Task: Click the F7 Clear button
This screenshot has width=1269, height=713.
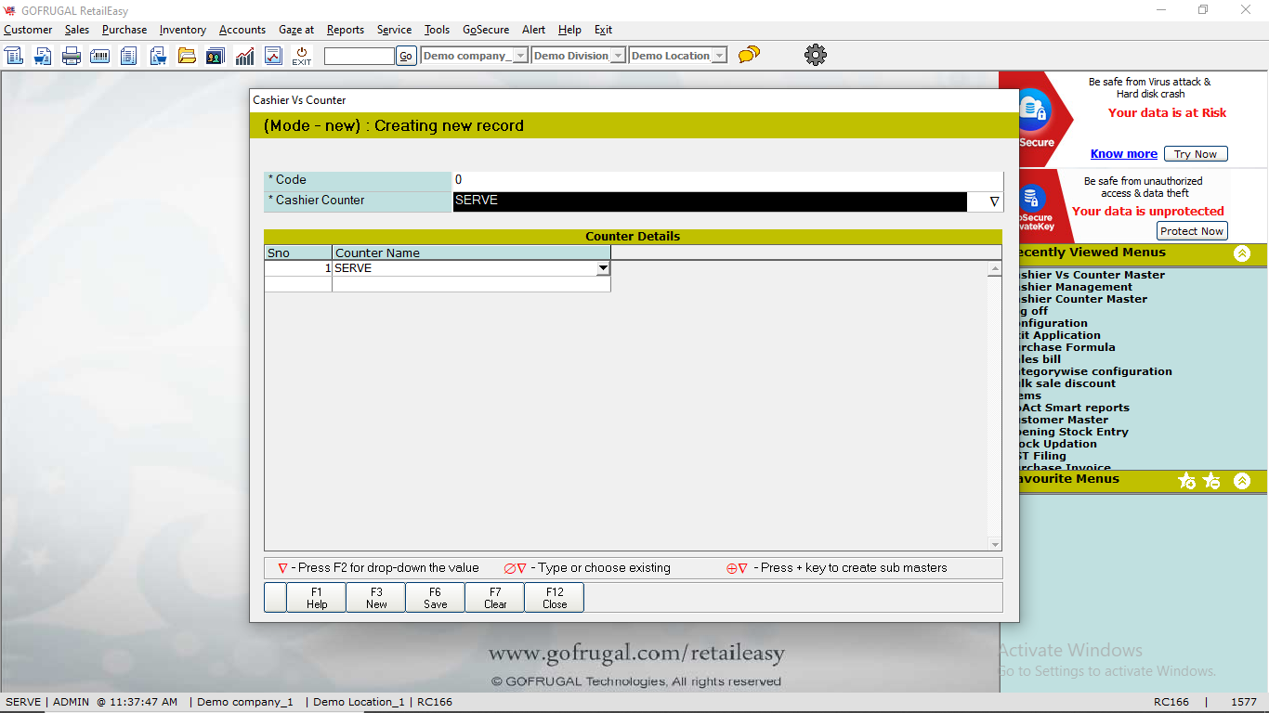Action: 495,598
